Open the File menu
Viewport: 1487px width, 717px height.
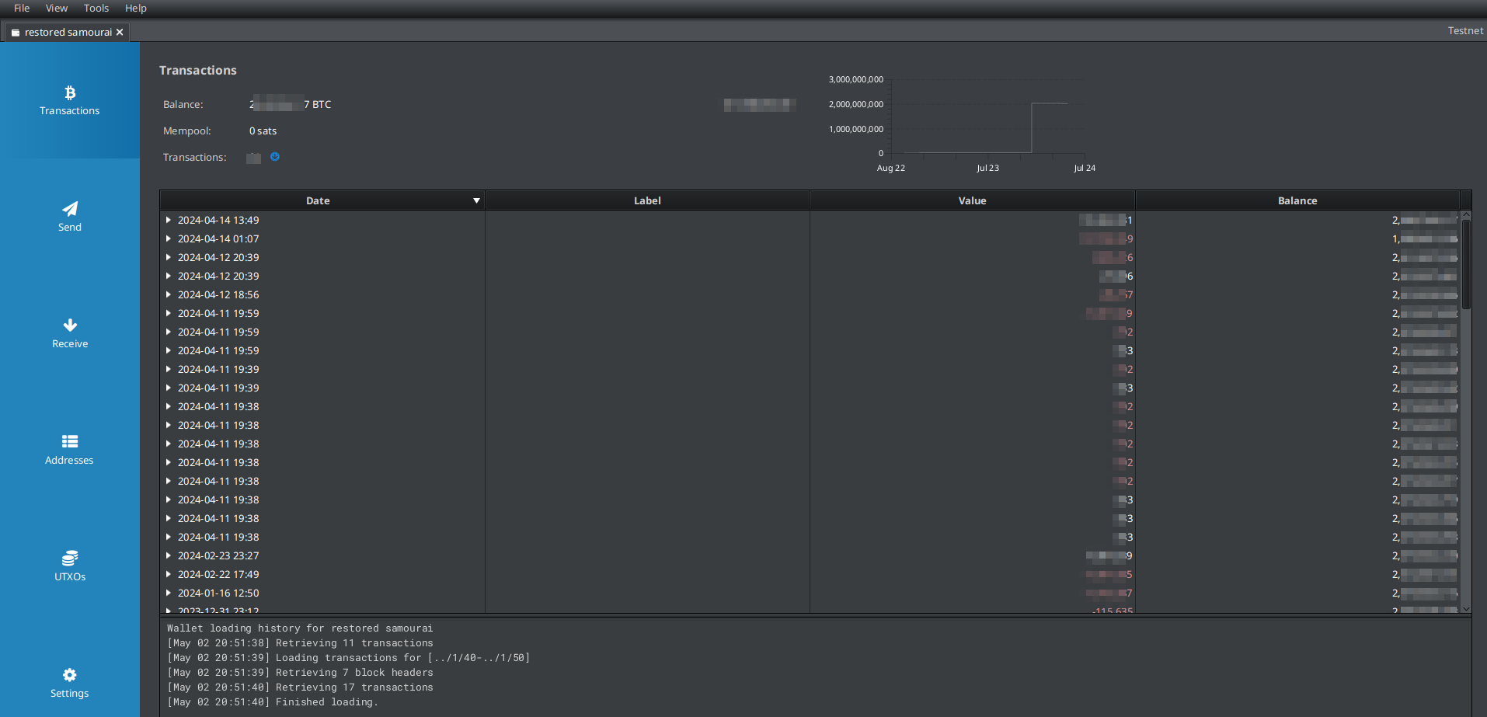point(22,8)
